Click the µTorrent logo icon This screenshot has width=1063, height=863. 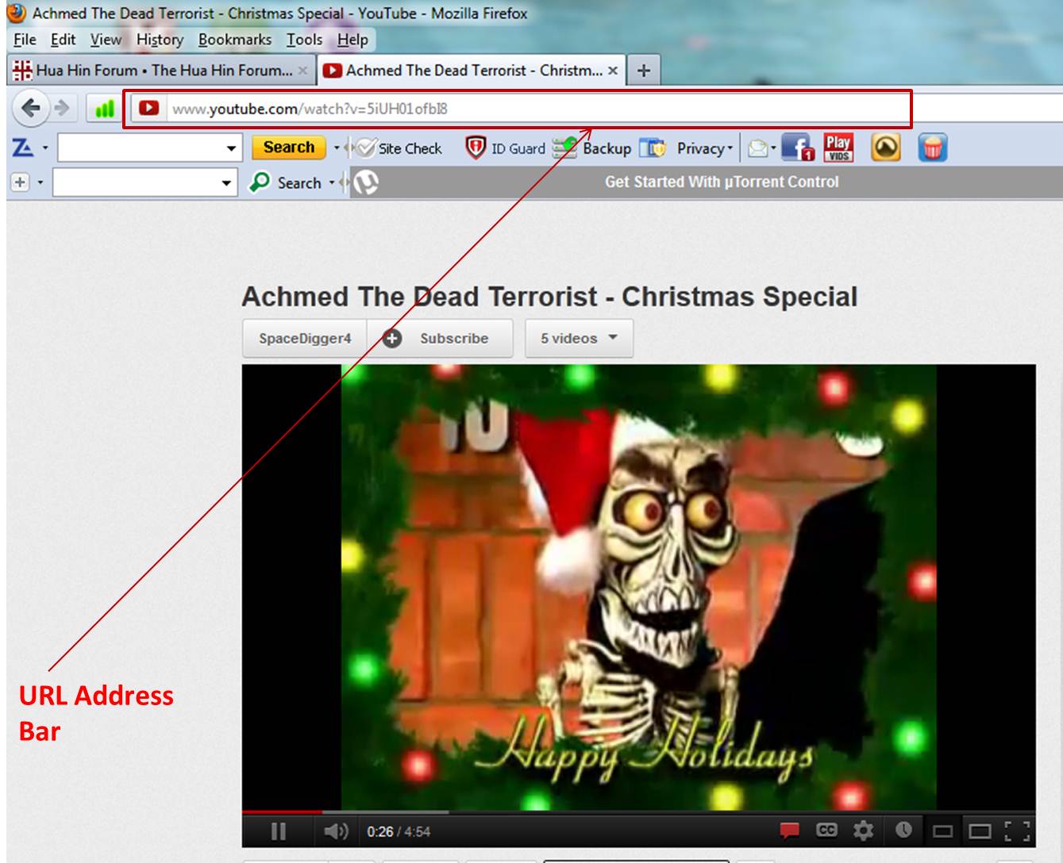(x=365, y=182)
